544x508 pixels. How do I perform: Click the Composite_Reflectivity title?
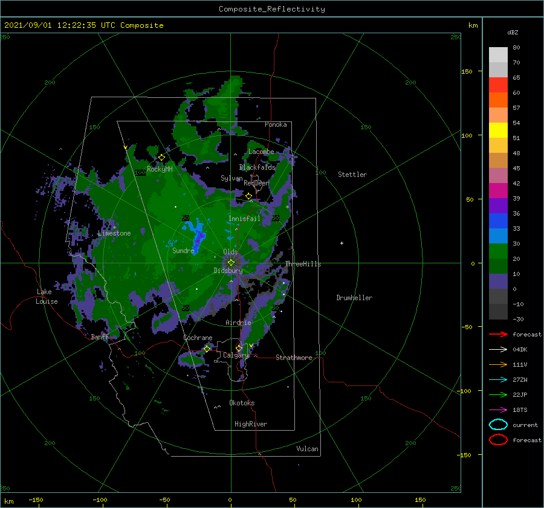(x=272, y=9)
